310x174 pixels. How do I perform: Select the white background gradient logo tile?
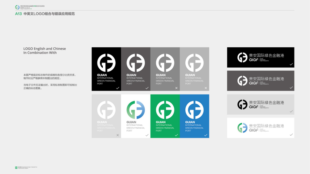coord(136,116)
